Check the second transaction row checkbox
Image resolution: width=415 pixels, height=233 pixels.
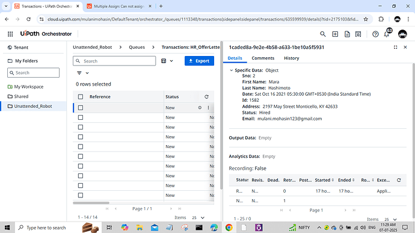coord(81,117)
